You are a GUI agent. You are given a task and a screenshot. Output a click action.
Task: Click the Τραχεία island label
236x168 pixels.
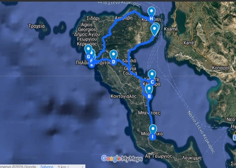[36, 26]
